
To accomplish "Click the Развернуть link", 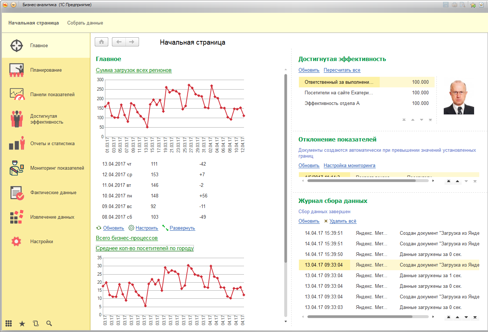I will pos(182,228).
